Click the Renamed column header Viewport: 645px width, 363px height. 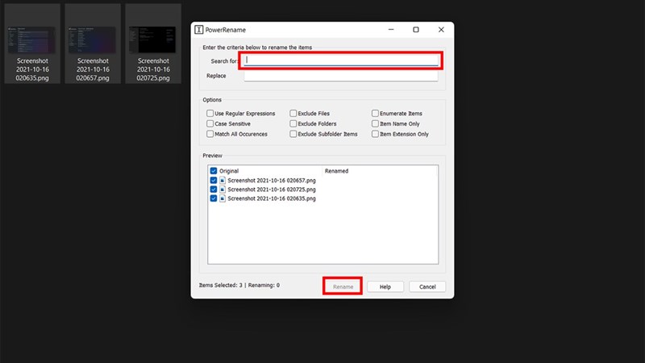tap(336, 171)
